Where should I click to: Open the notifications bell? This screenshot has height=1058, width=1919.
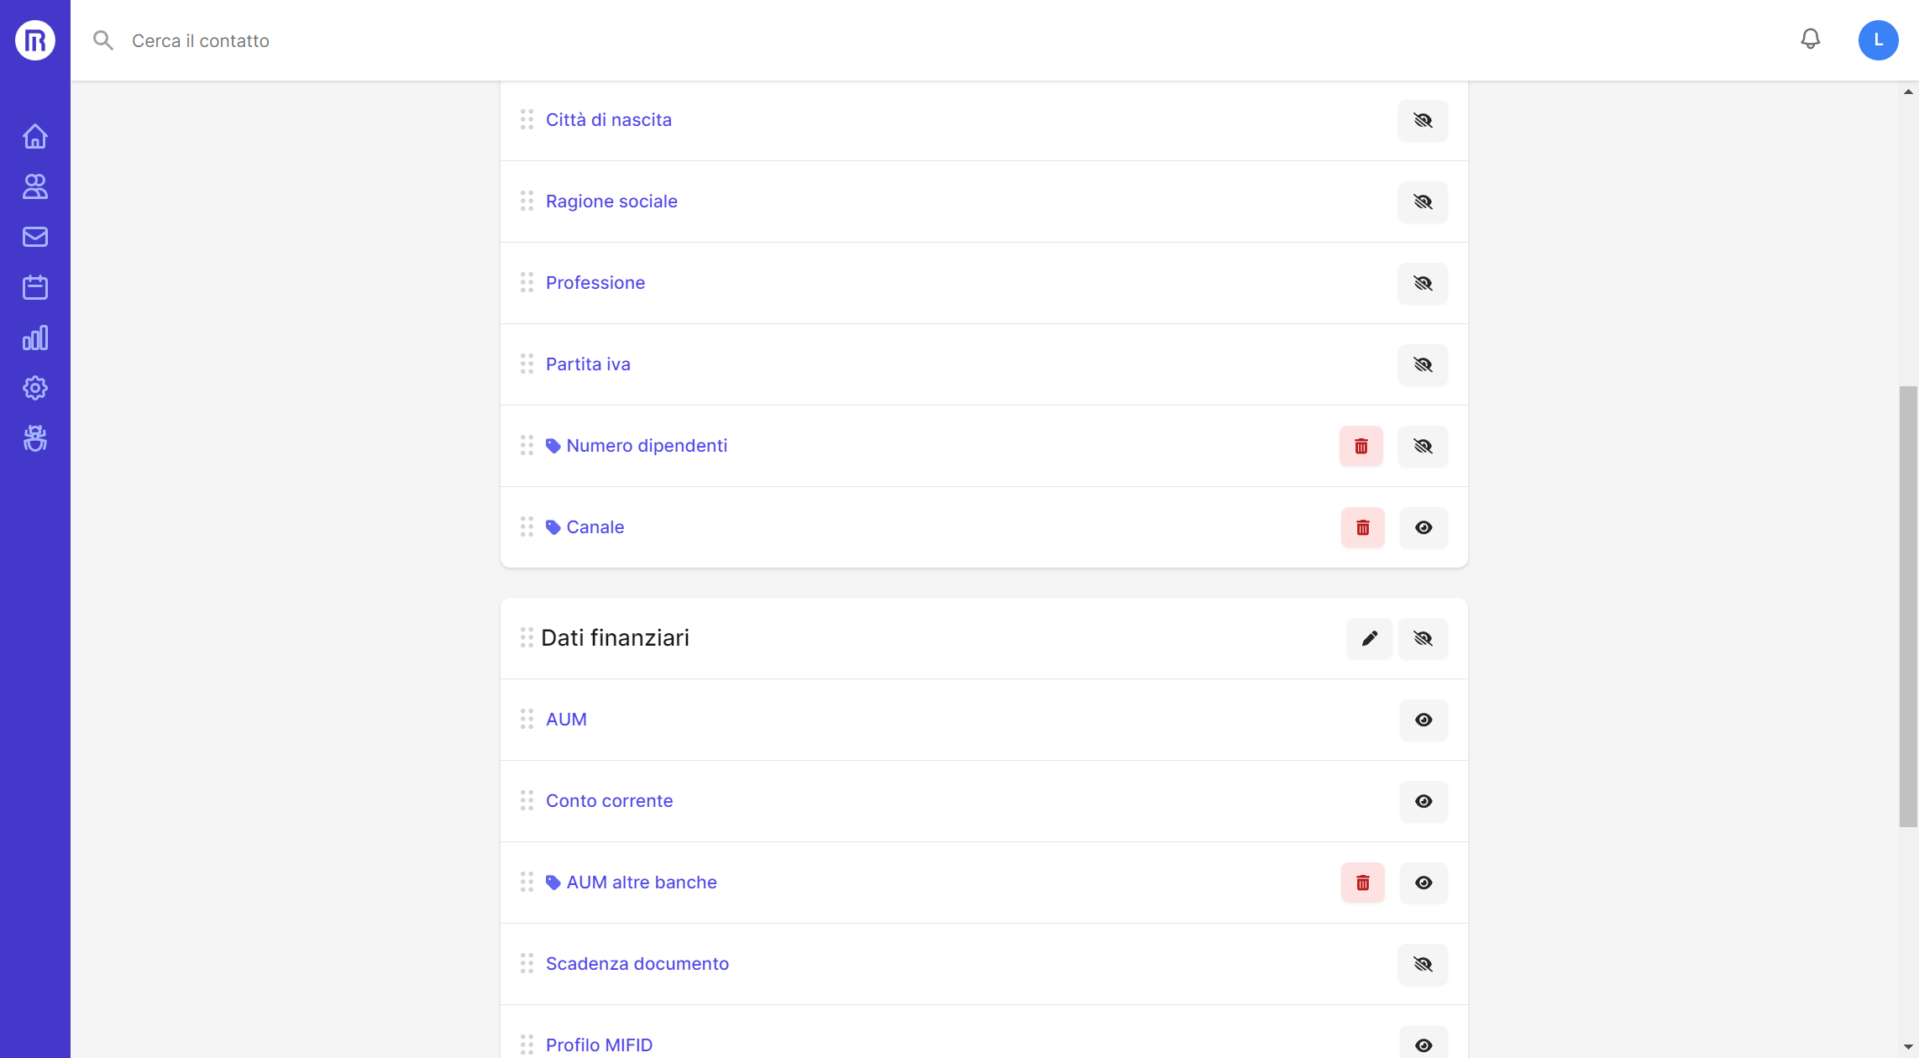pyautogui.click(x=1811, y=39)
